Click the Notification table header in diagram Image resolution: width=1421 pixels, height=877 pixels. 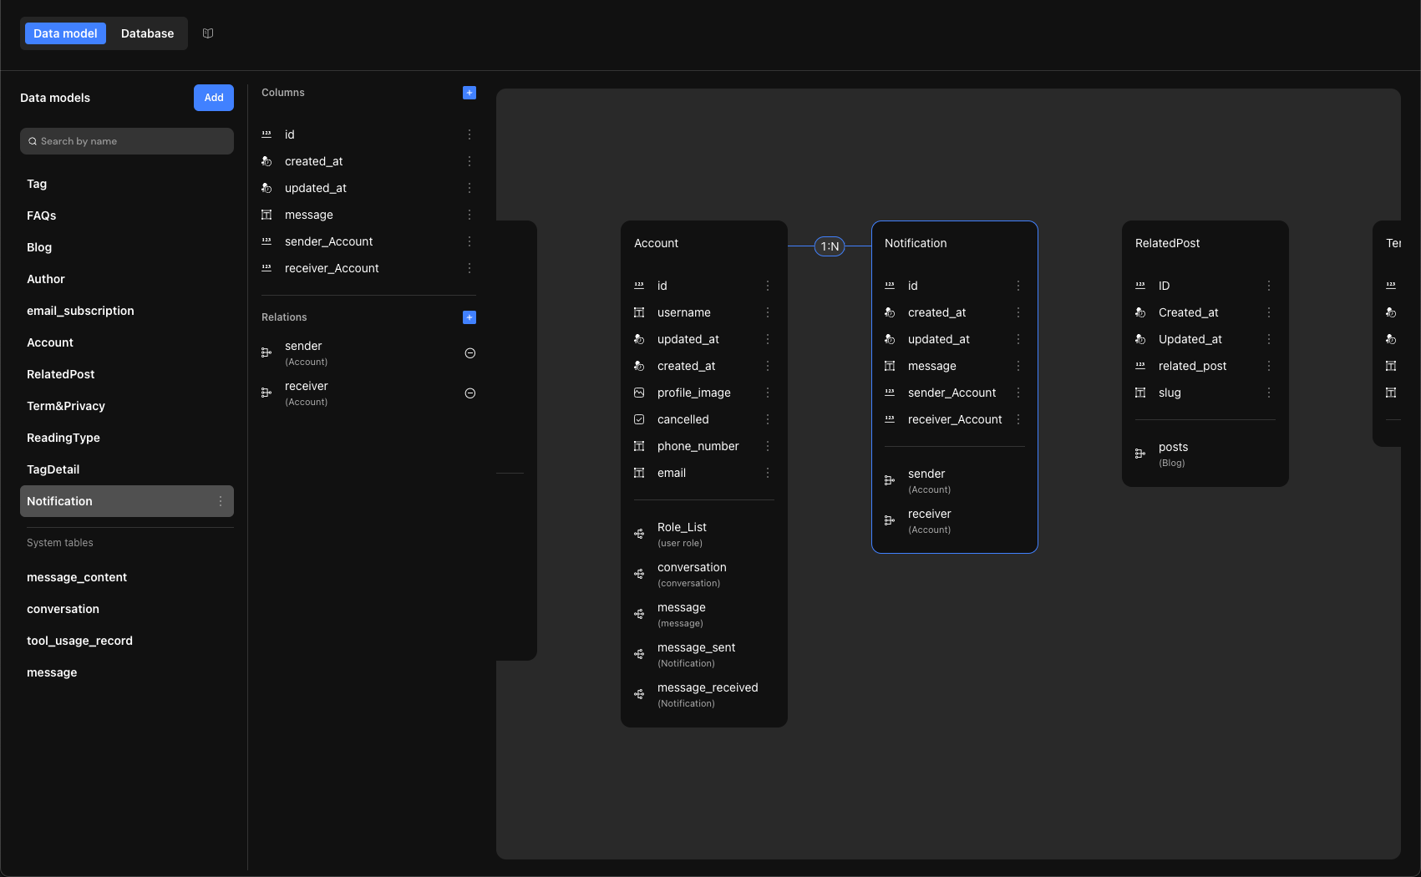[x=916, y=243]
